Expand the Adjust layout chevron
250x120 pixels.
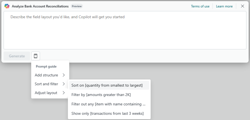tap(64, 93)
